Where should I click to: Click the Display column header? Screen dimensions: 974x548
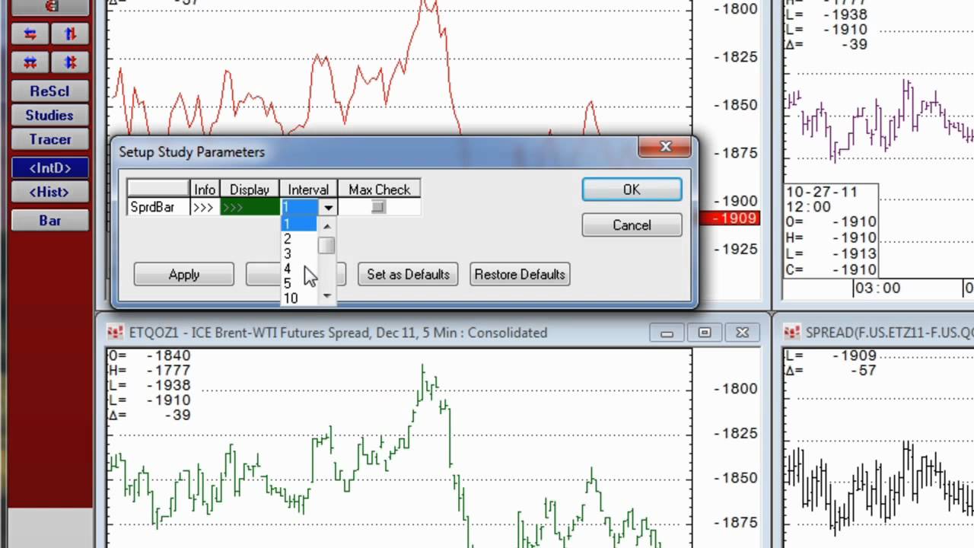click(250, 190)
